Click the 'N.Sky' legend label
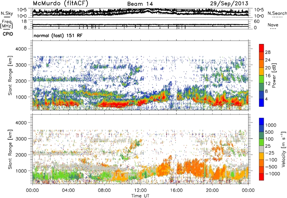Screen dimensions: 287x198 pos(7,13)
